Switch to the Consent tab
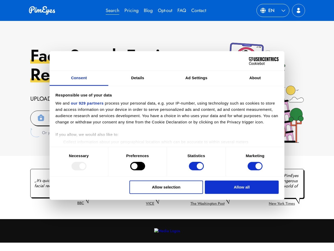334x251 pixels. 79,78
